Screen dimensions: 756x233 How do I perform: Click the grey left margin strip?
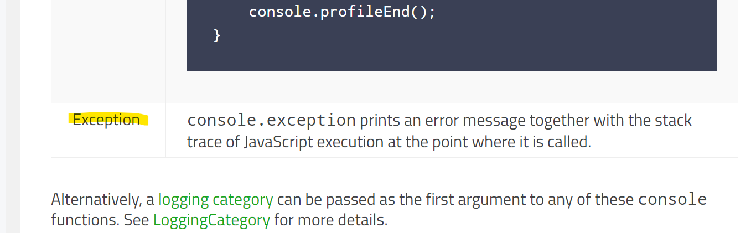click(x=9, y=111)
